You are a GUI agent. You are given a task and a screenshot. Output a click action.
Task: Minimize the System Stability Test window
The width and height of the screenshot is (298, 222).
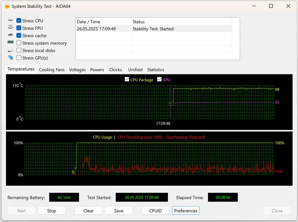click(x=254, y=6)
